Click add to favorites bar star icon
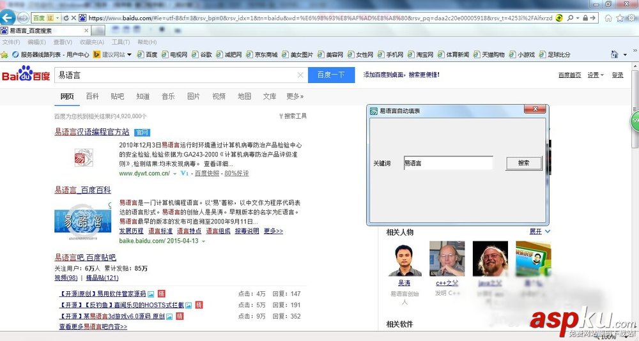 coord(4,54)
